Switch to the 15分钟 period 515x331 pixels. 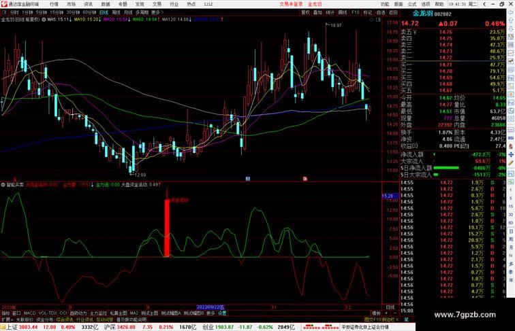click(x=57, y=12)
